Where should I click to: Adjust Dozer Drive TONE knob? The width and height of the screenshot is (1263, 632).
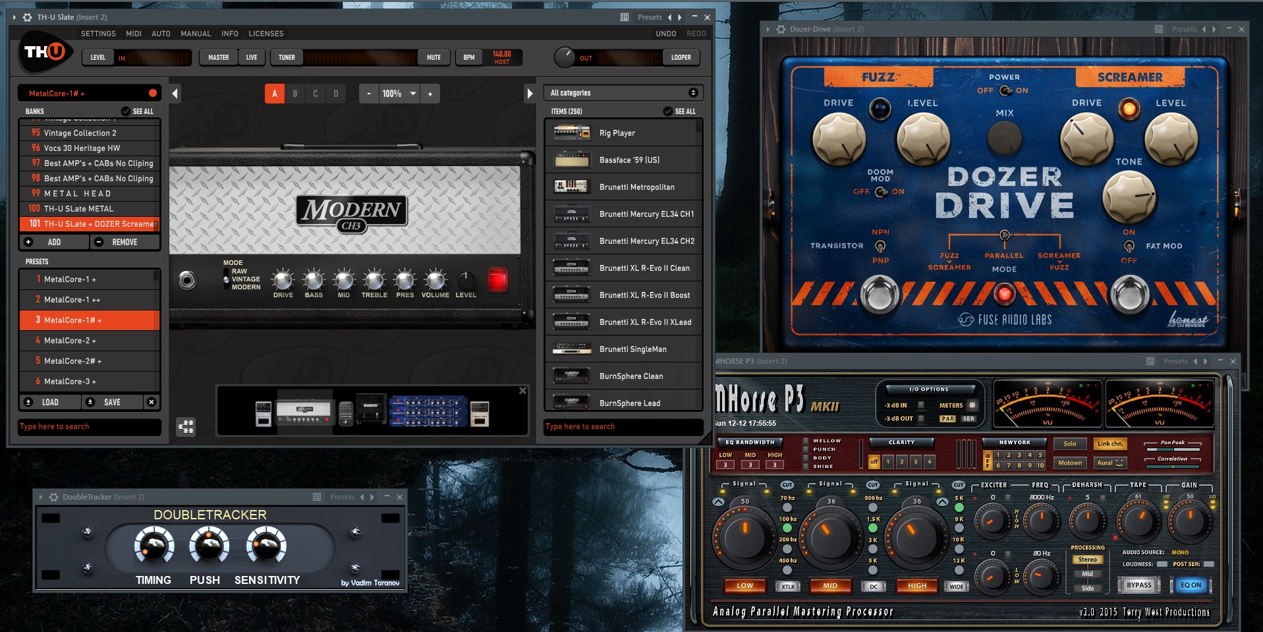pos(1129,196)
